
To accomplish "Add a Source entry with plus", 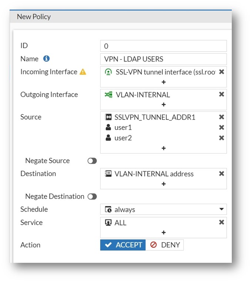I will (163, 148).
